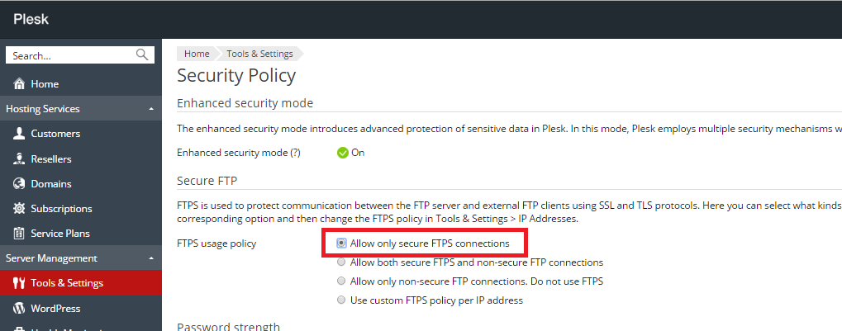Image resolution: width=842 pixels, height=331 pixels.
Task: Click the Subscriptions gear icon
Action: point(19,209)
